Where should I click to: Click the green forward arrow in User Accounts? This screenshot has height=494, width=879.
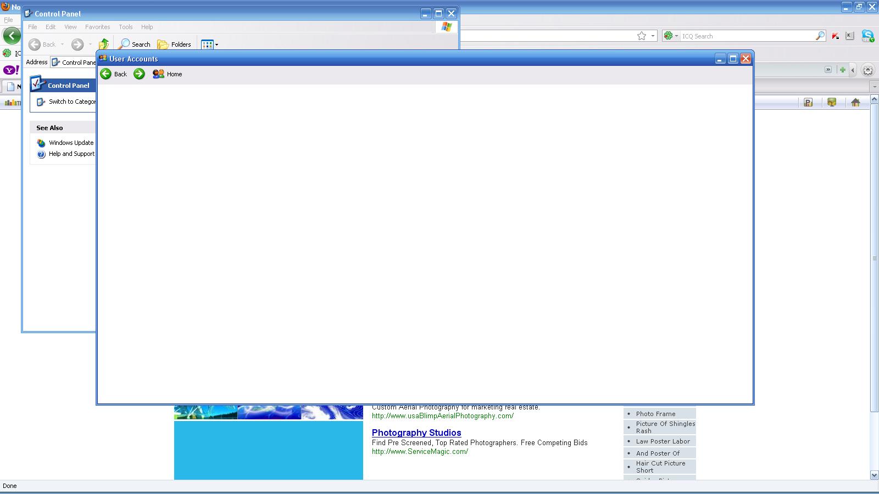pyautogui.click(x=139, y=74)
